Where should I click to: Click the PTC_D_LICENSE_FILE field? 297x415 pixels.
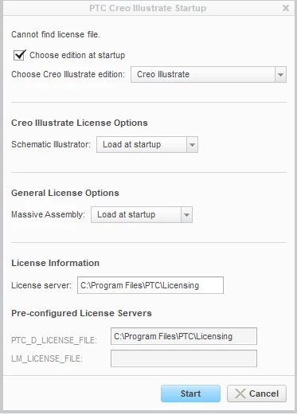pyautogui.click(x=184, y=336)
